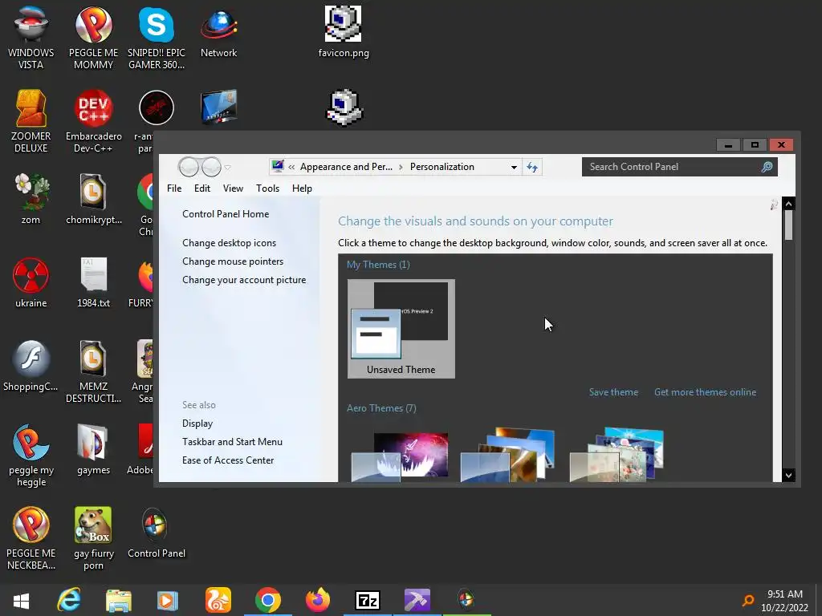Open the hammer tool taskbar icon
822x616 pixels.
click(x=417, y=600)
